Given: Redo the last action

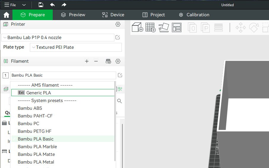Looking at the screenshot, I should pyautogui.click(x=64, y=5).
